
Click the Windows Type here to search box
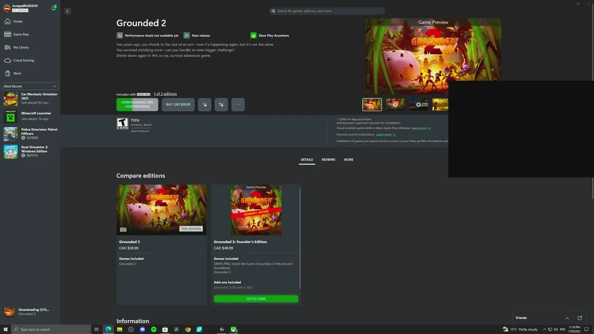pyautogui.click(x=51, y=329)
